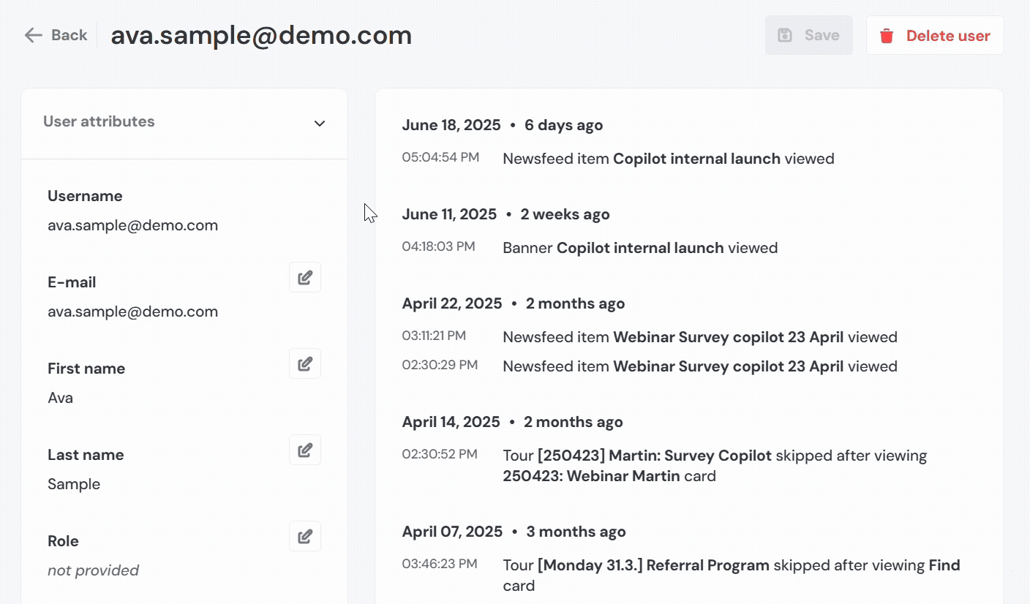Image resolution: width=1030 pixels, height=604 pixels.
Task: Open the [Monday 31.3.] Referral Program tour
Action: [x=653, y=565]
